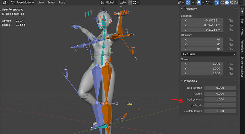This screenshot has height=134, width=245.
Task: Open the View menu
Action: coord(40,2)
